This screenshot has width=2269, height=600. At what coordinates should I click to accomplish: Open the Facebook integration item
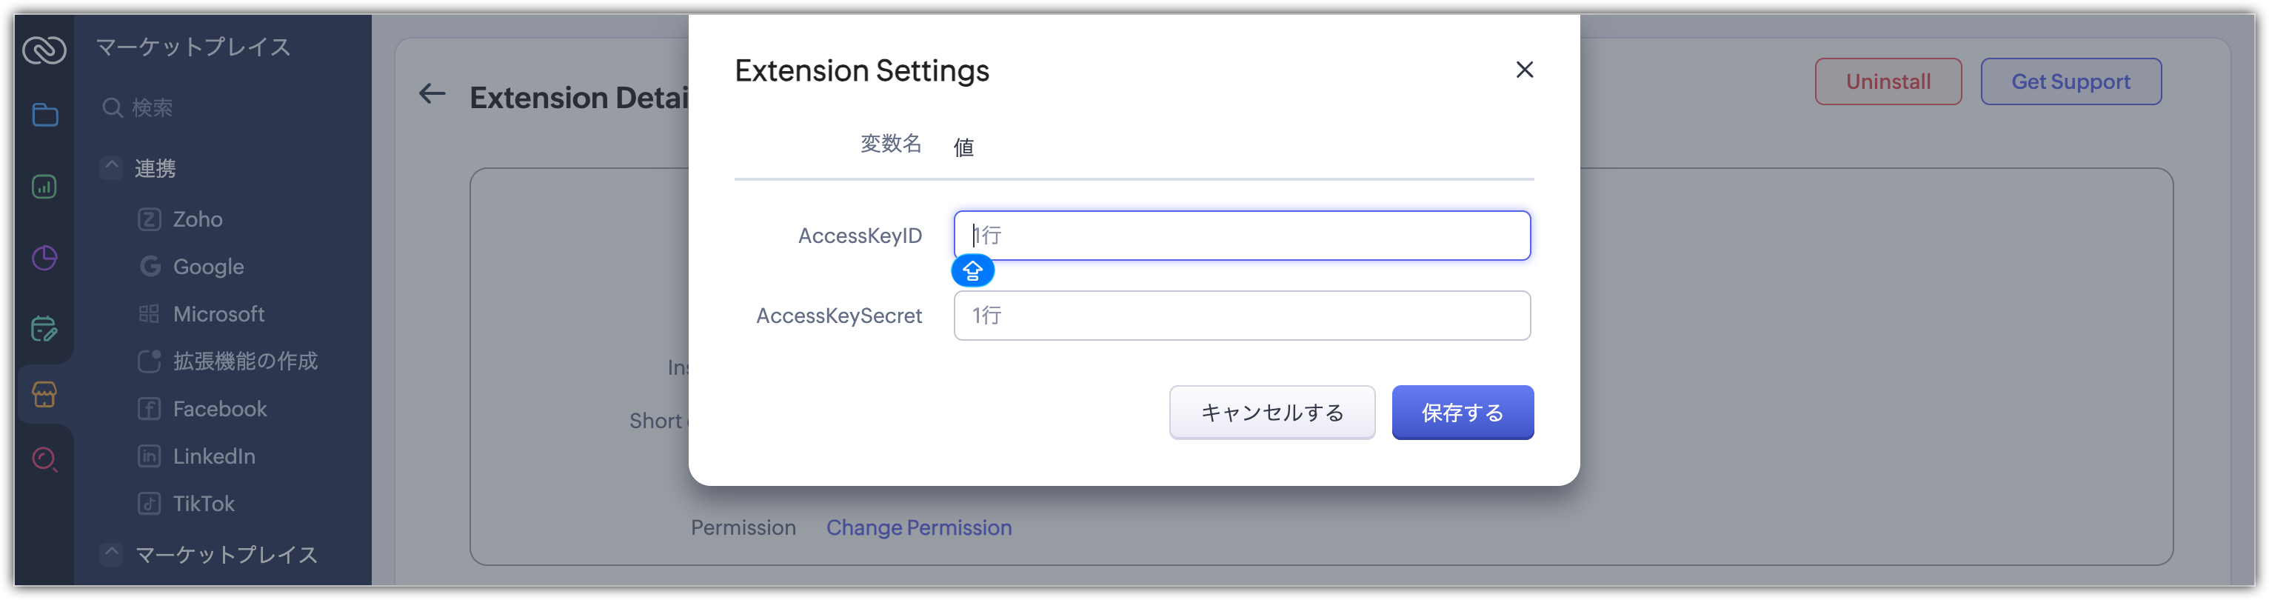click(x=219, y=409)
